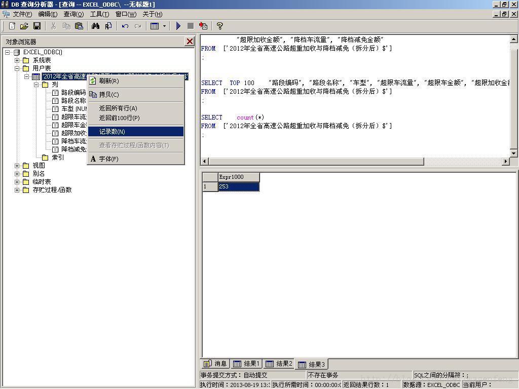Open a file using the folder icon

click(x=24, y=26)
